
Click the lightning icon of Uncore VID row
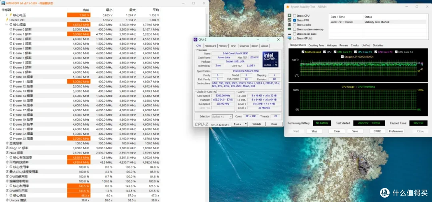coord(7,20)
